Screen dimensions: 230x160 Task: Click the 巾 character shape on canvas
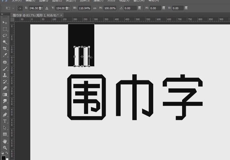click(x=135, y=97)
